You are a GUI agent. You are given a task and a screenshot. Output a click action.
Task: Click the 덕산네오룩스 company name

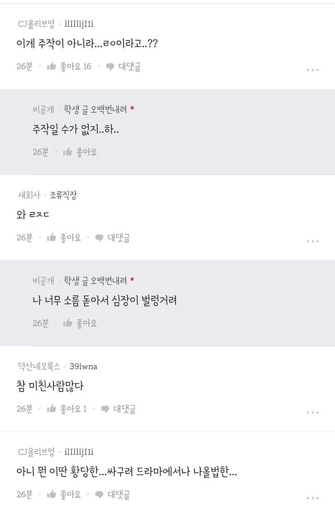pyautogui.click(x=39, y=366)
